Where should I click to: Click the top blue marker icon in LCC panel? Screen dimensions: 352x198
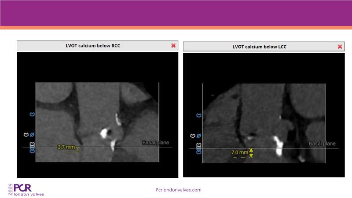coord(198,115)
